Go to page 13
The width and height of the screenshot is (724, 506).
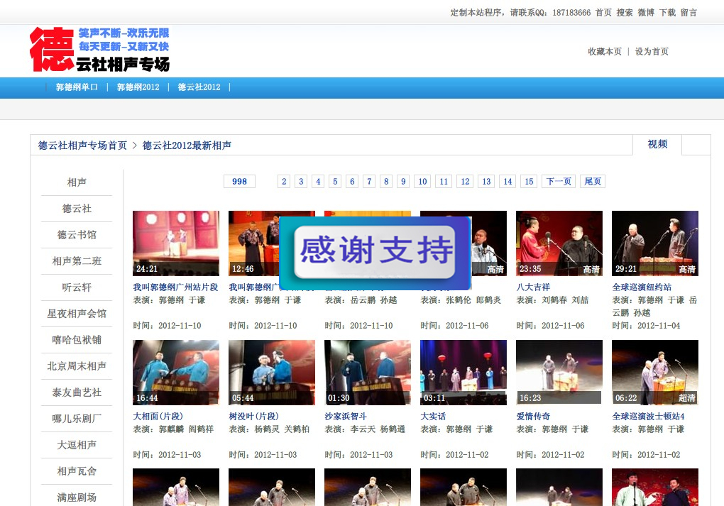pos(486,182)
